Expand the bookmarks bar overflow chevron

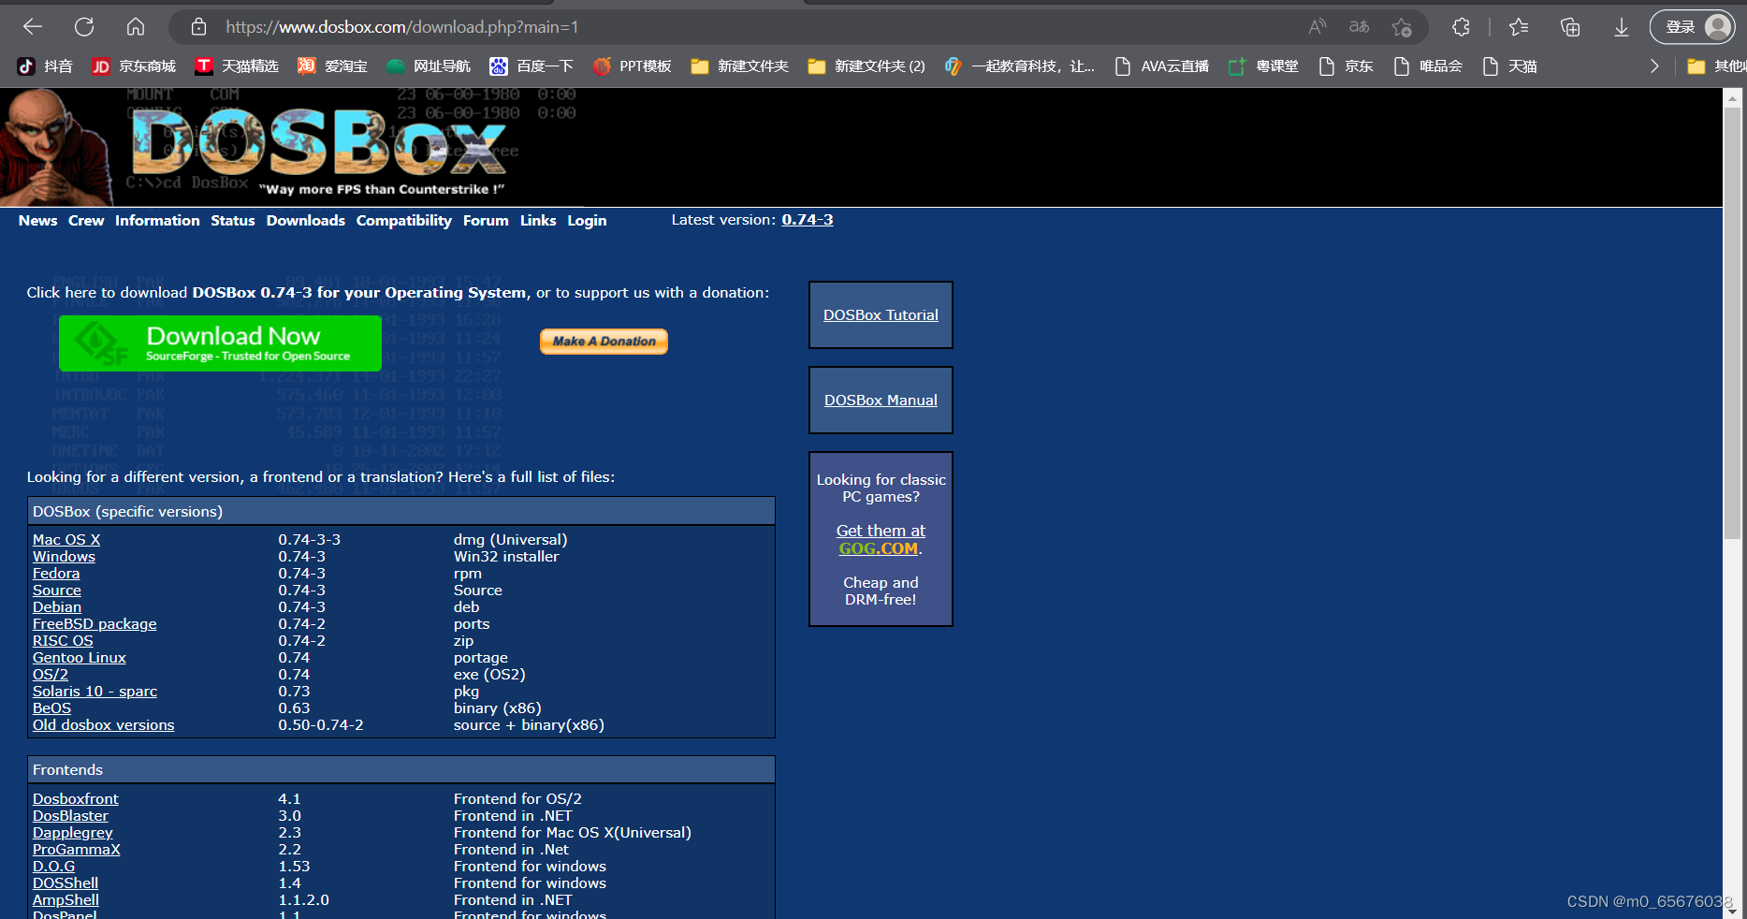[x=1654, y=66]
